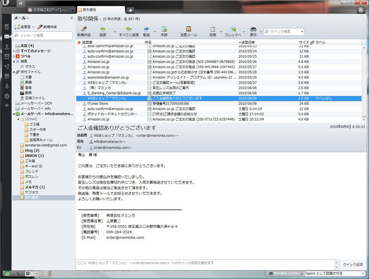369x279 pixels.
Task: Open the クイック検索 history dropdown arrow
Action: (302, 31)
